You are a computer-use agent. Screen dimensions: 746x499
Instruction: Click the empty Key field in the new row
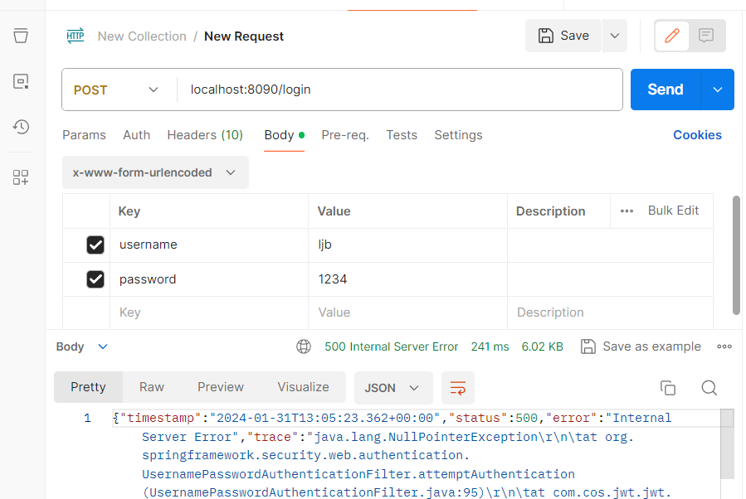point(209,312)
